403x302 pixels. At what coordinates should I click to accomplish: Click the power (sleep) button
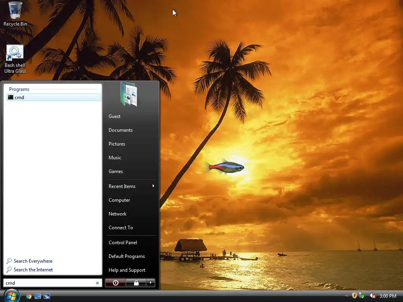pos(115,283)
